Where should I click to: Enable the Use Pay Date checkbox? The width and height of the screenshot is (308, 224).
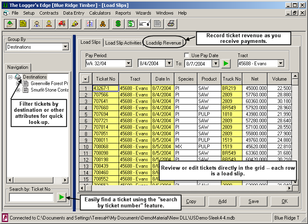187,55
